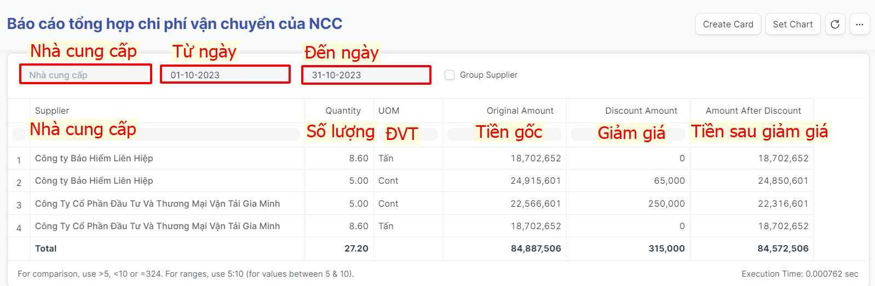This screenshot has height=286, width=875.
Task: Toggle the Group Supplier checkbox
Action: click(450, 75)
